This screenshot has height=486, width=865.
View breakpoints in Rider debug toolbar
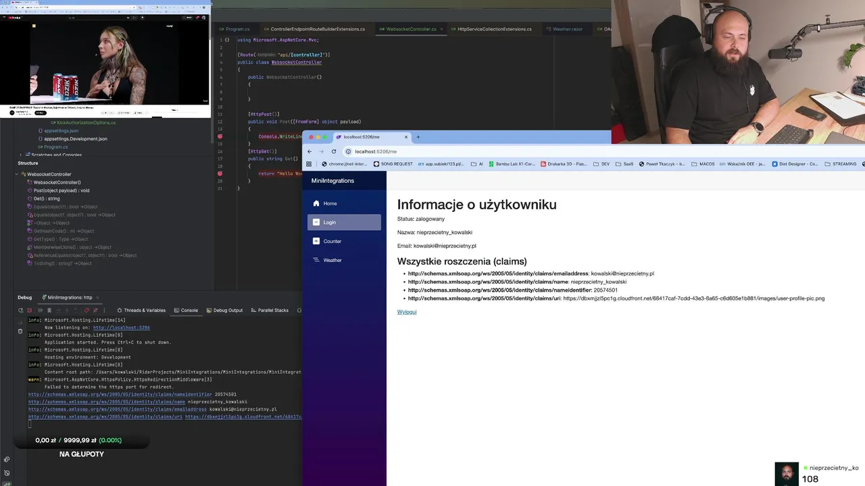coord(87,310)
